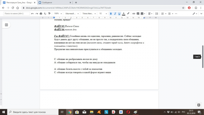
Task: Open Dropbox from the taskbar
Action: [x=121, y=112]
